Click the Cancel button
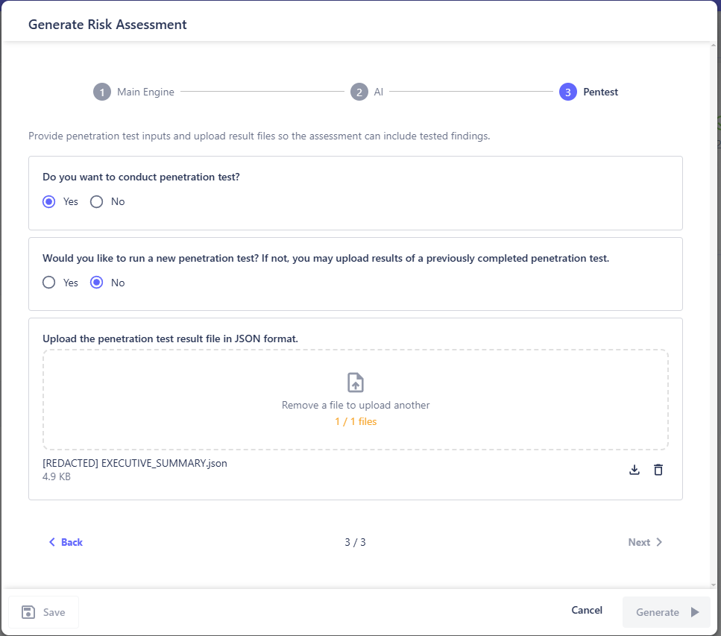The width and height of the screenshot is (721, 636). [587, 610]
